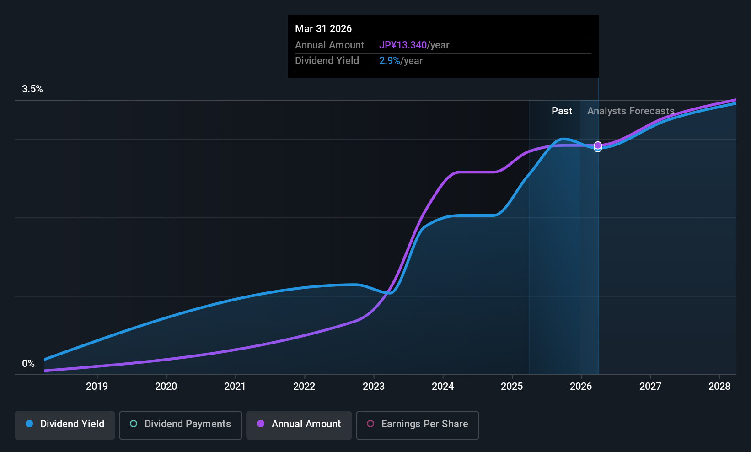Click the 2.9%/year dividend yield value

[x=401, y=61]
